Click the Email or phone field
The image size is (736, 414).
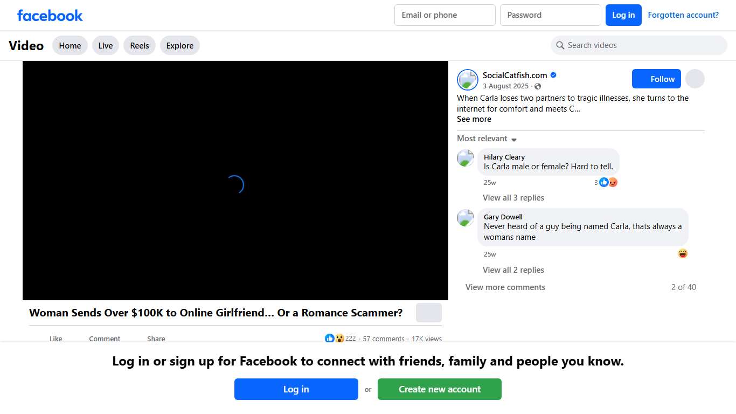(x=445, y=15)
